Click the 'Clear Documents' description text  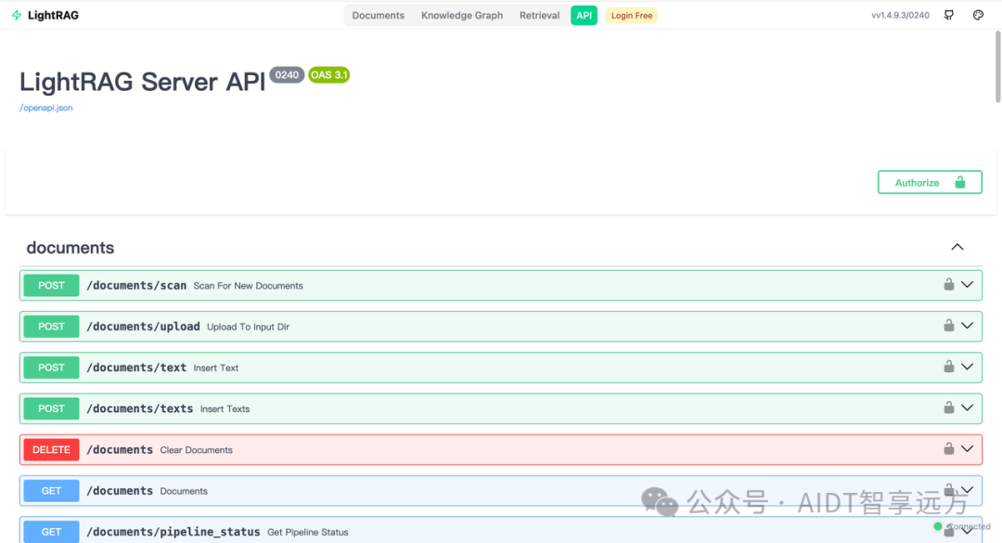(x=196, y=449)
